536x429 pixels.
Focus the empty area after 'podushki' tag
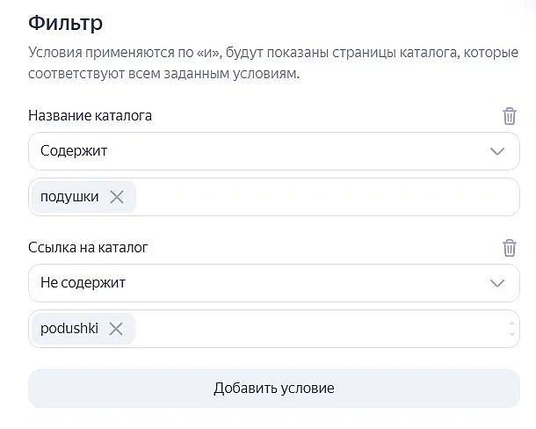[x=322, y=329]
